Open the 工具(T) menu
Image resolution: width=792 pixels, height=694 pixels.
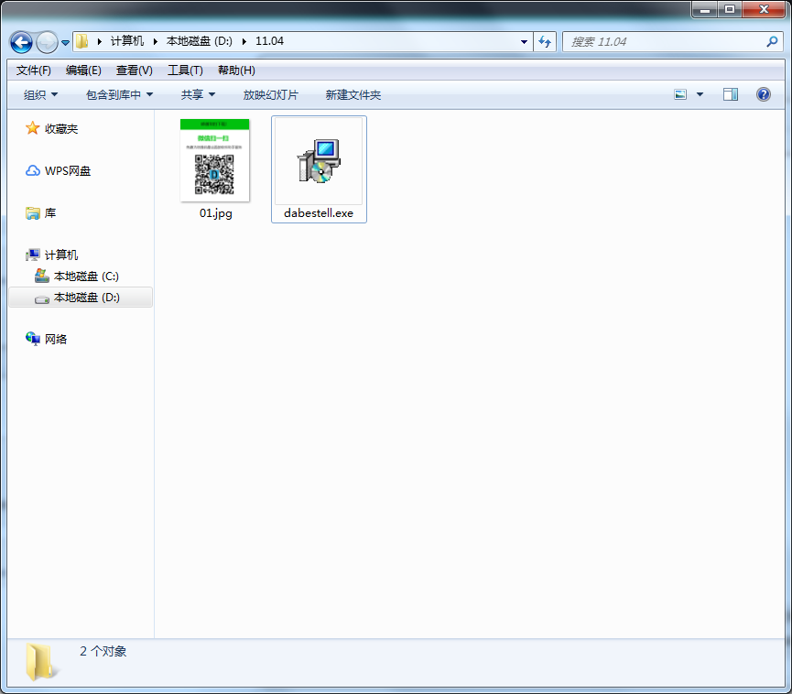(x=185, y=70)
